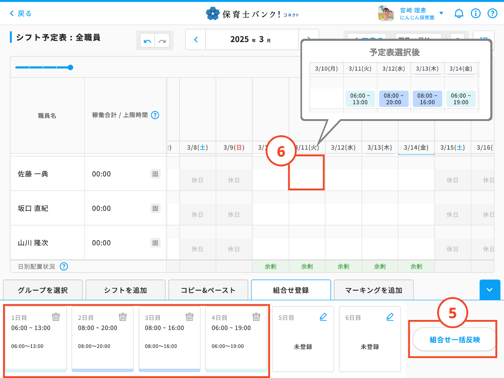Viewport: 504px width, 378px height.
Task: Click the redo arrow icon
Action: coord(162,41)
